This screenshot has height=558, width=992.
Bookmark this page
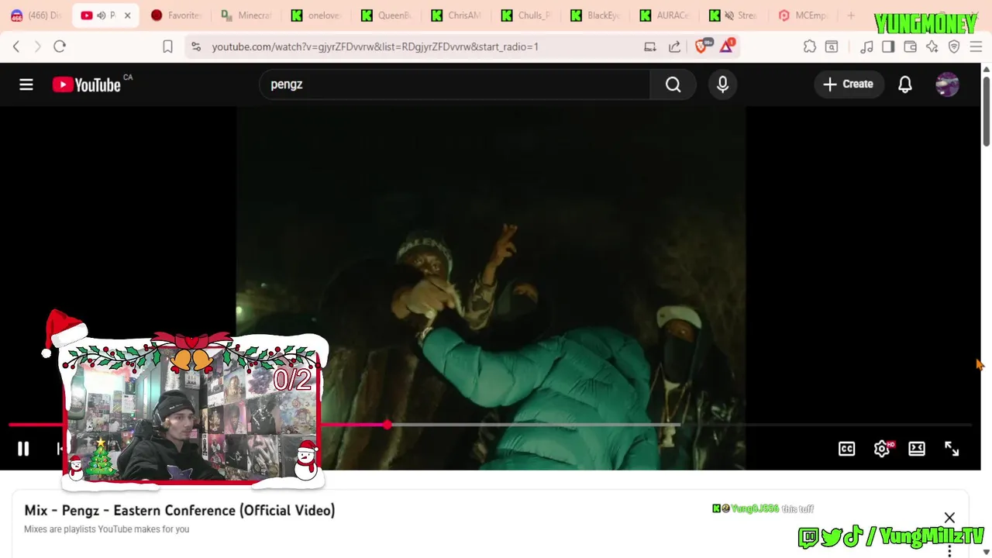coord(167,46)
